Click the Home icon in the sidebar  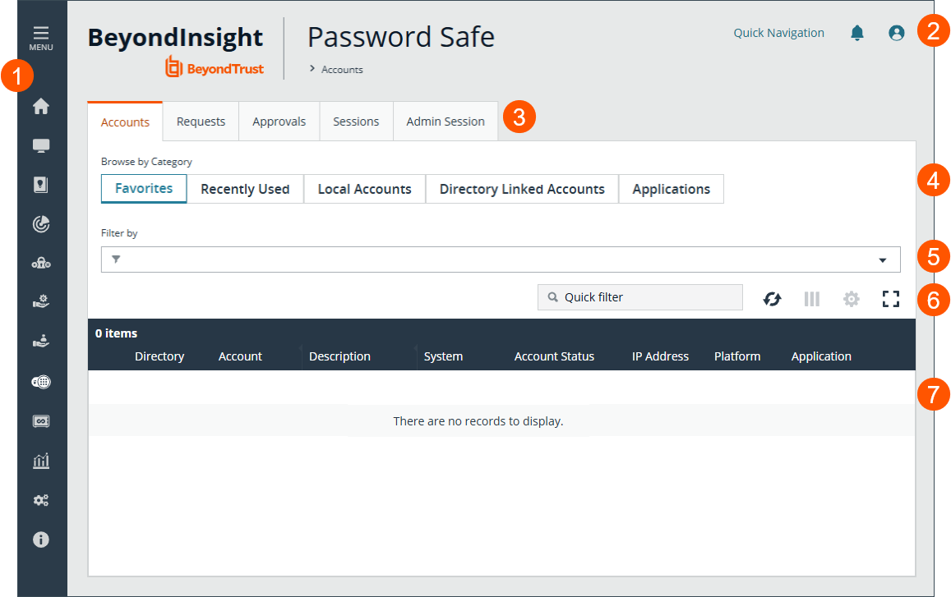[41, 105]
